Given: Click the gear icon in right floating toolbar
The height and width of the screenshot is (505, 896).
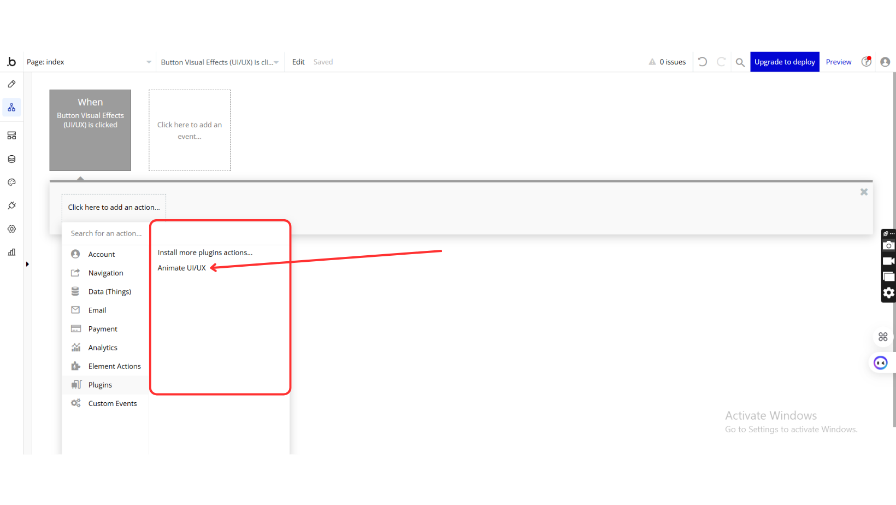Looking at the screenshot, I should [889, 293].
